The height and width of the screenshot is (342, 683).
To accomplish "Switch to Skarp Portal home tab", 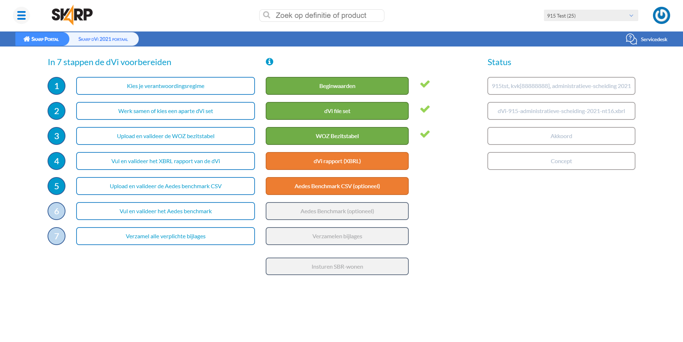I will pyautogui.click(x=41, y=39).
